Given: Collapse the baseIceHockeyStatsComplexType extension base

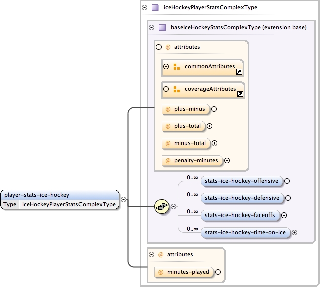Looking at the screenshot, I should pos(152,28).
